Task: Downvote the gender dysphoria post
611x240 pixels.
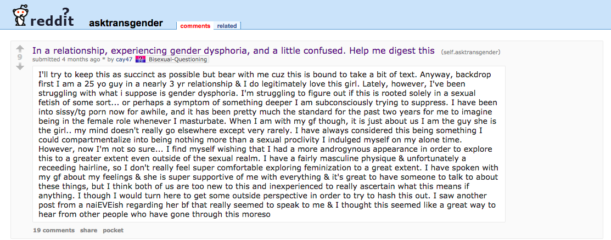Action: coord(20,66)
